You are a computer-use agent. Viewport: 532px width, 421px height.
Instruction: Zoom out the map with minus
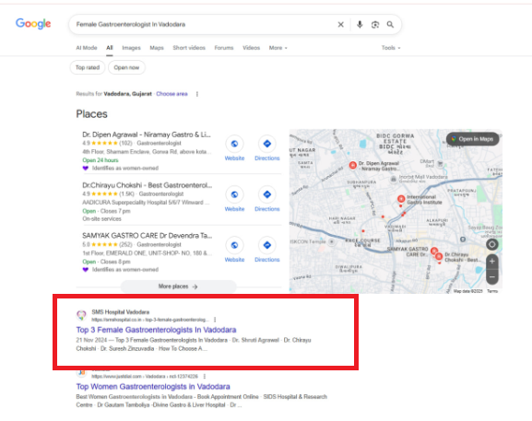[492, 277]
